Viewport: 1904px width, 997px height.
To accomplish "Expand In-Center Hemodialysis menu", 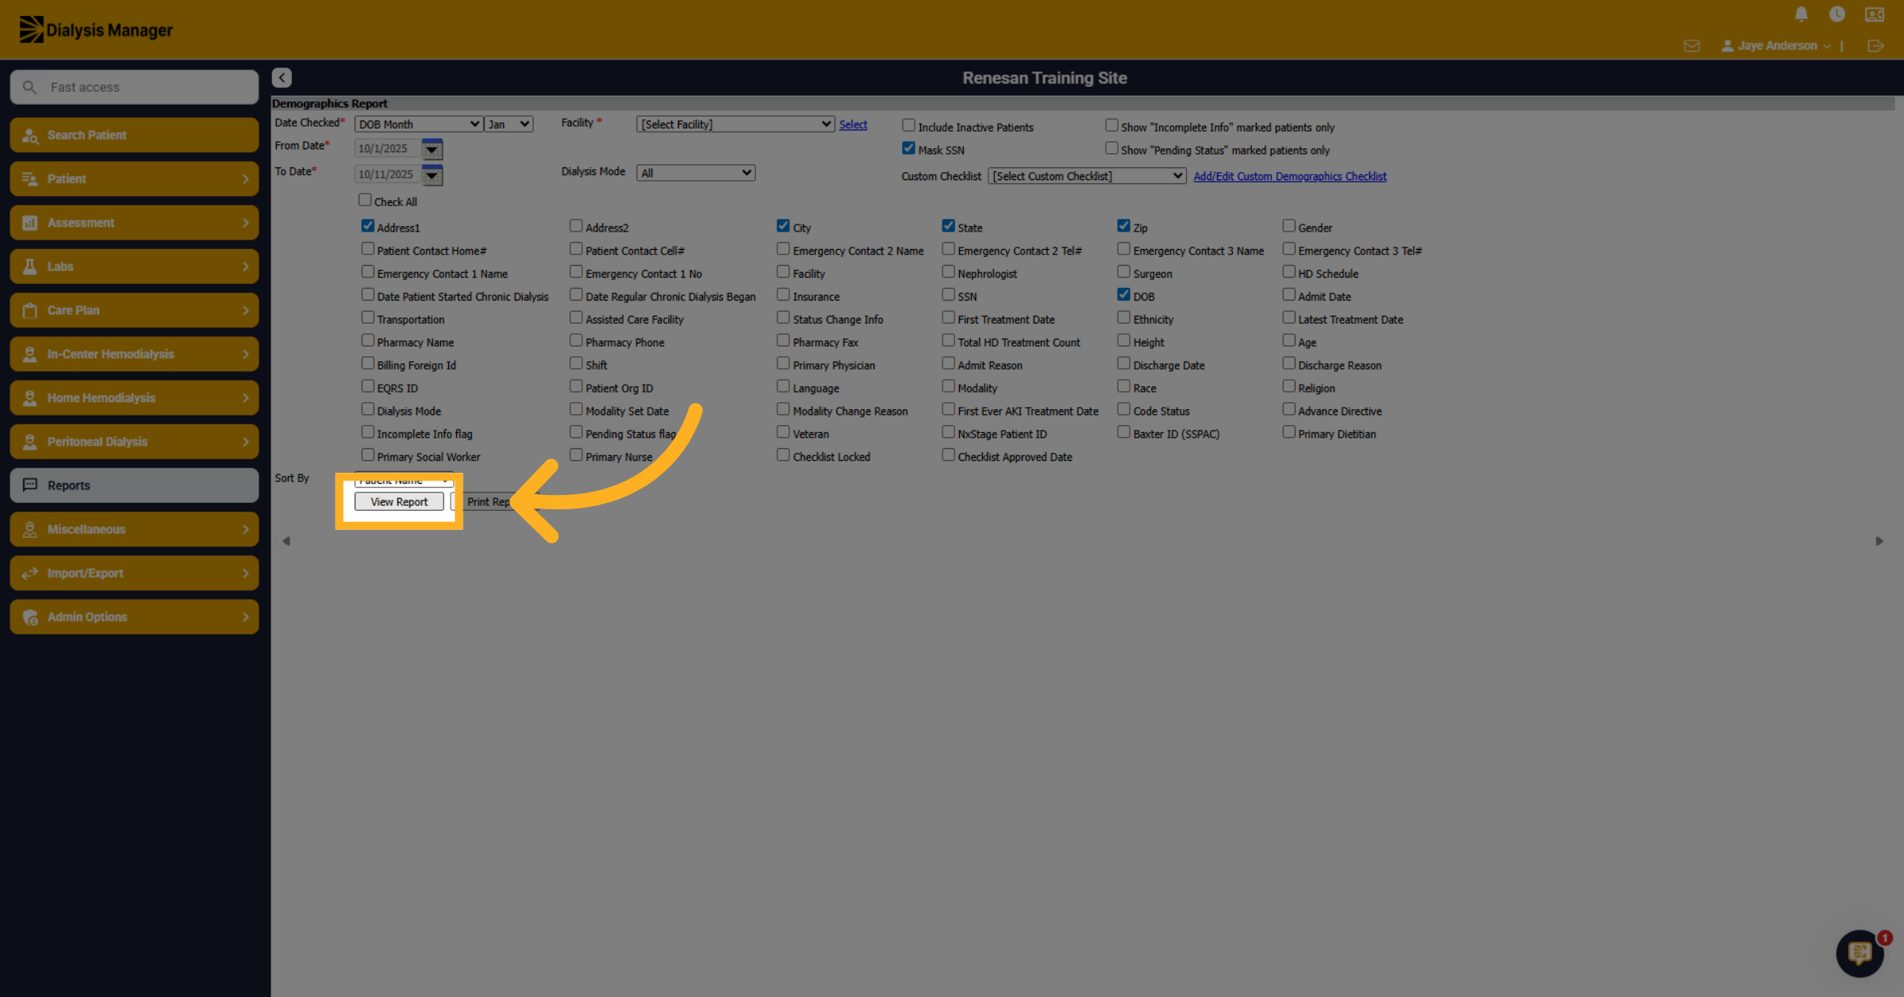I will 134,354.
